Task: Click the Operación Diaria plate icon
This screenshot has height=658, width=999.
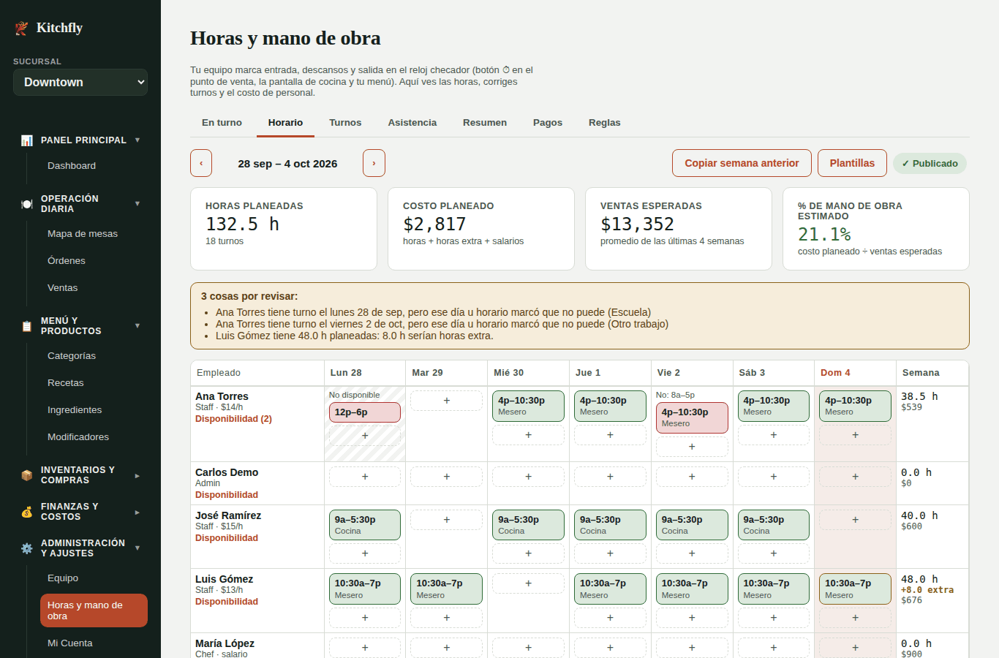Action: point(27,204)
